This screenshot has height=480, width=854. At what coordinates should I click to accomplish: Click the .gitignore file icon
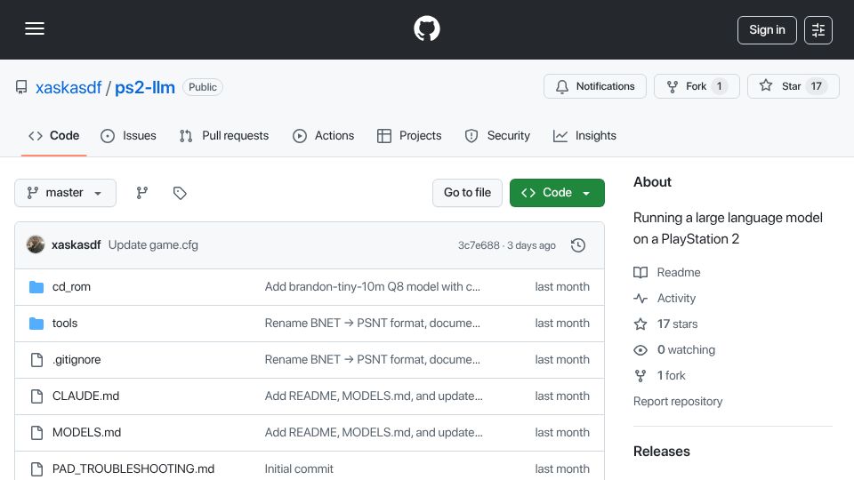(x=36, y=360)
